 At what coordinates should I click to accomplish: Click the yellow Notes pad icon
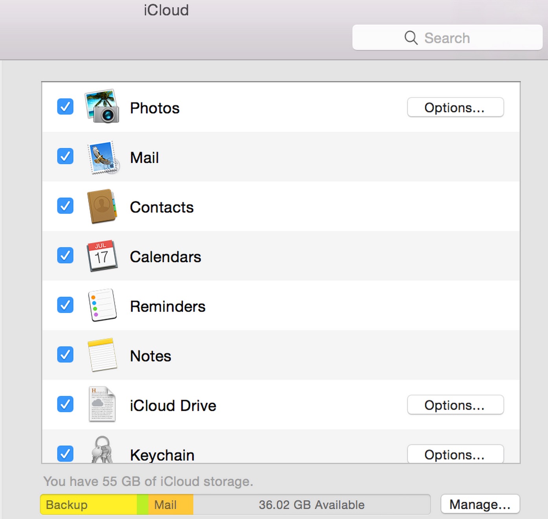102,355
